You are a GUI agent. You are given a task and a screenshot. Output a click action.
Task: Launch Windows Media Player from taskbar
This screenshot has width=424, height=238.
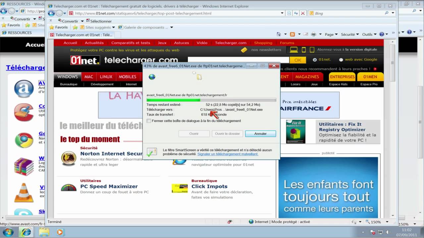click(60, 232)
